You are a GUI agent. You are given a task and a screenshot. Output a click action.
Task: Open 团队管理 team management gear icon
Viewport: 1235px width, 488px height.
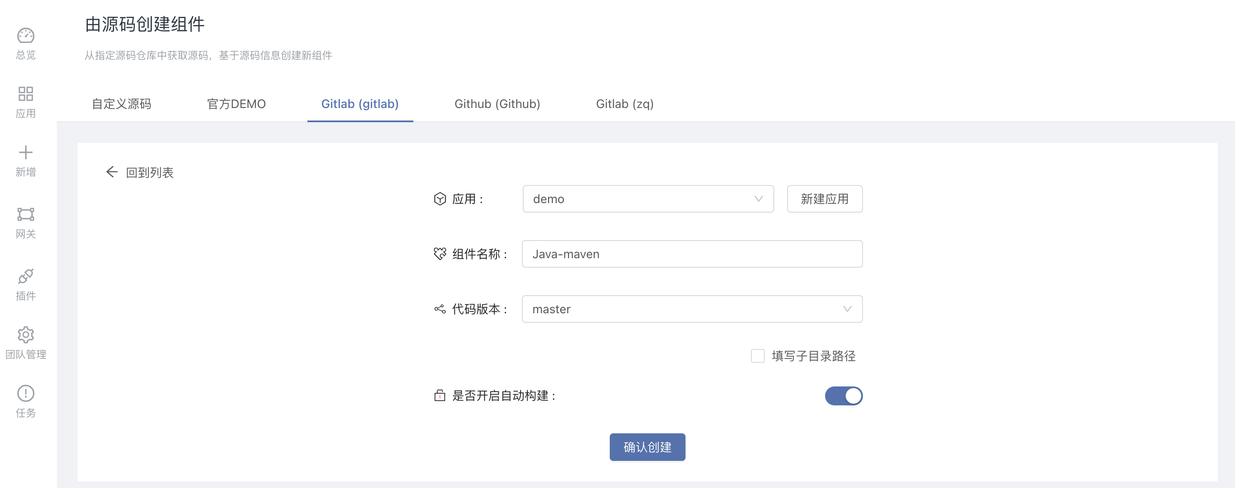coord(25,335)
